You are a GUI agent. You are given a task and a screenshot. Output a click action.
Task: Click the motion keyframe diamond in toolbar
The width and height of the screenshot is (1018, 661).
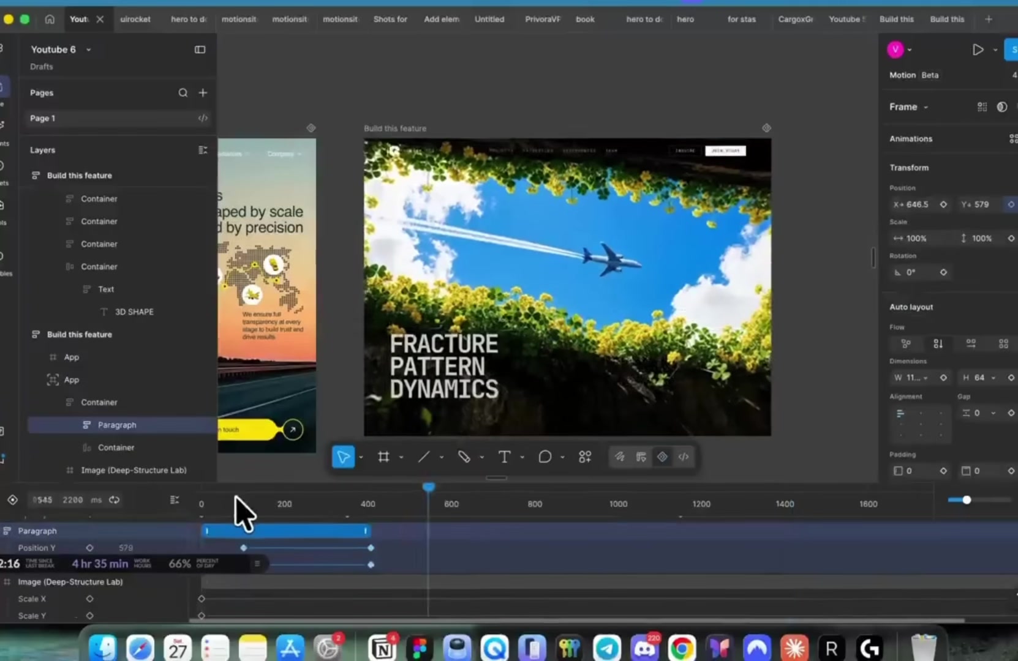click(x=662, y=457)
